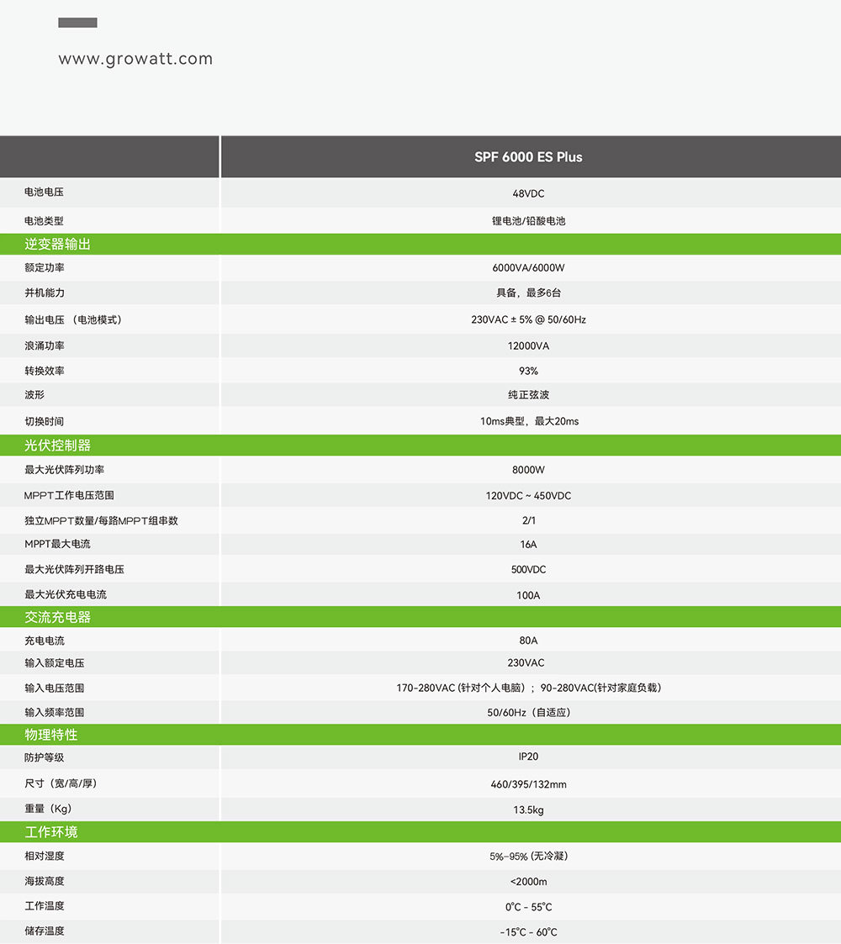Click the 尺寸（宽/高/厚）row label

(61, 783)
